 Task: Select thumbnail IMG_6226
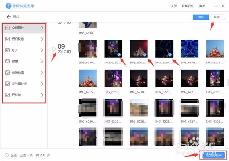[x=164, y=108]
